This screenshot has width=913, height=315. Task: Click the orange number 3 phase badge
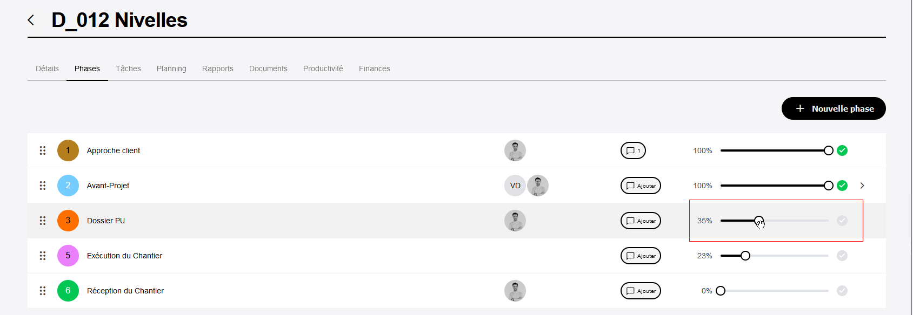(x=68, y=221)
